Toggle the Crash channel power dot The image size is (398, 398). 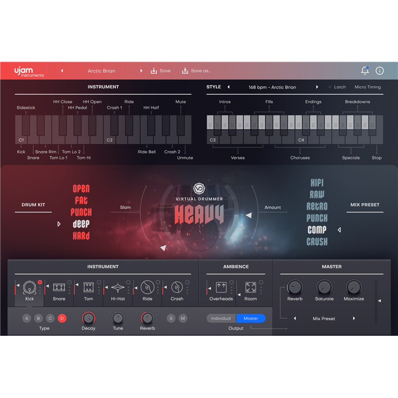point(188,282)
